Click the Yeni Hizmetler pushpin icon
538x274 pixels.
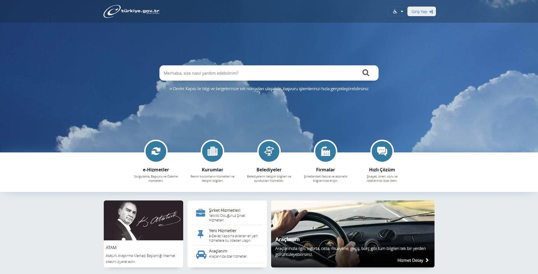pyautogui.click(x=200, y=234)
